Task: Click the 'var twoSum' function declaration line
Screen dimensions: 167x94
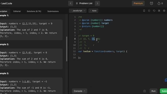Action: (103, 51)
